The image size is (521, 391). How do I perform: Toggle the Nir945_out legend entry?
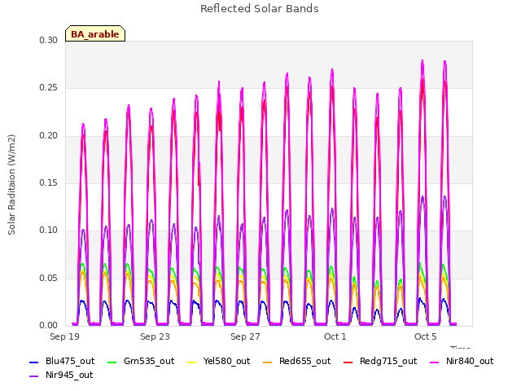pos(61,375)
